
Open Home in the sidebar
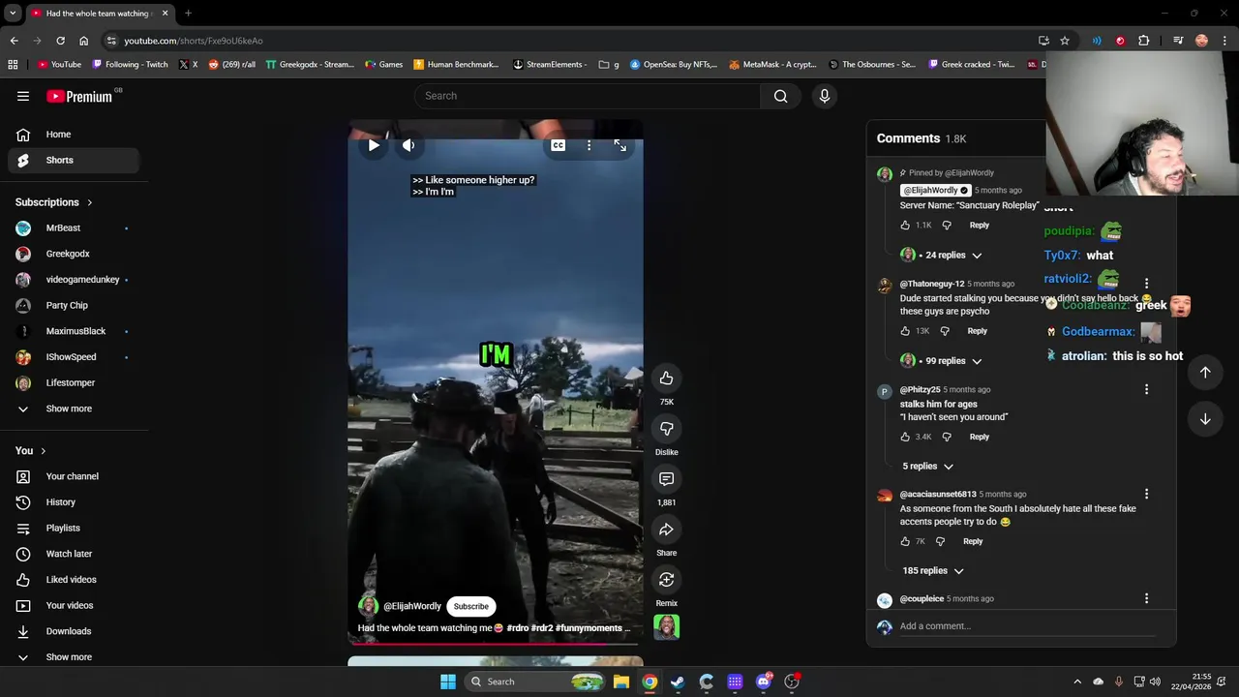(x=74, y=135)
